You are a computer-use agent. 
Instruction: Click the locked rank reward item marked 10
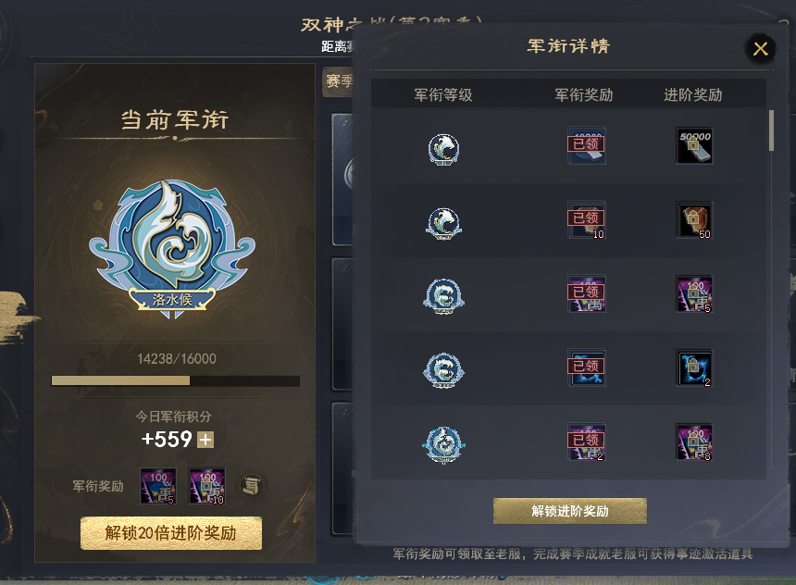point(207,486)
